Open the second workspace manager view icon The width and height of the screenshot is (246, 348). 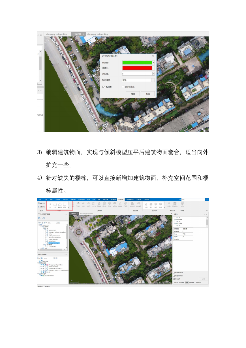coord(44,218)
